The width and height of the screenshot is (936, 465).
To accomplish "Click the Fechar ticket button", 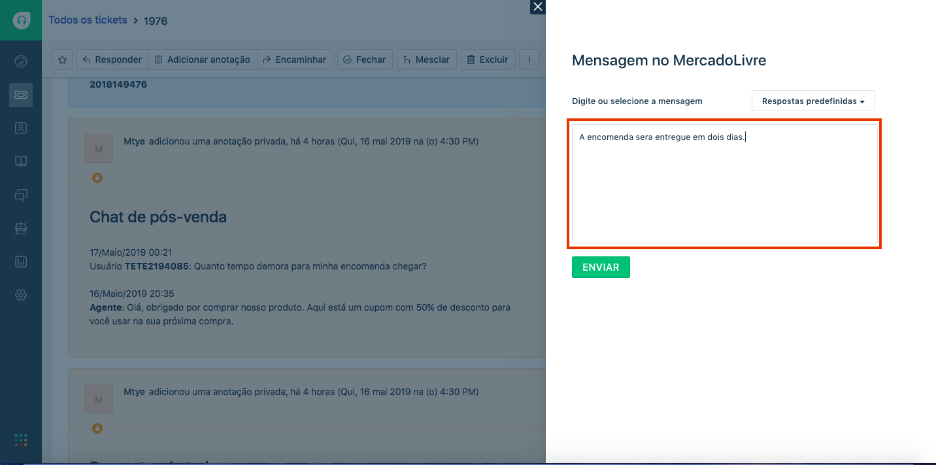I will (365, 60).
